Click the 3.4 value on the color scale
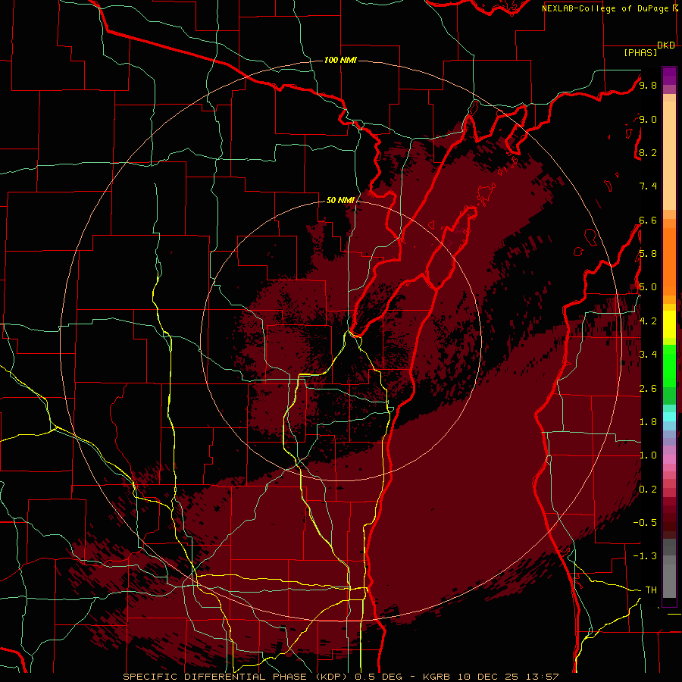 point(648,355)
